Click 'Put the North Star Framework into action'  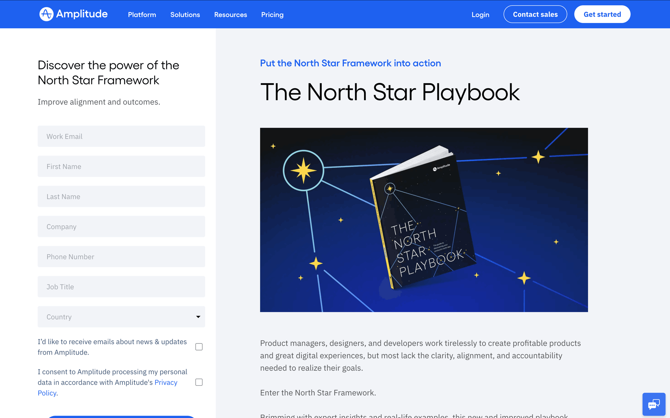(x=350, y=63)
